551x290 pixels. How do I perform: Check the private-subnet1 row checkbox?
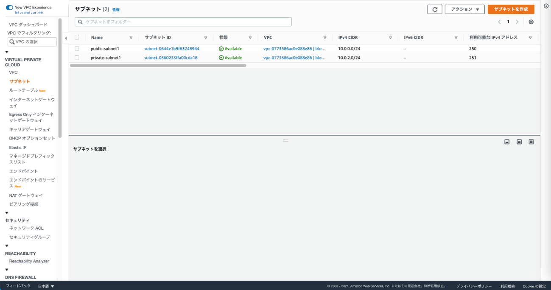[77, 58]
